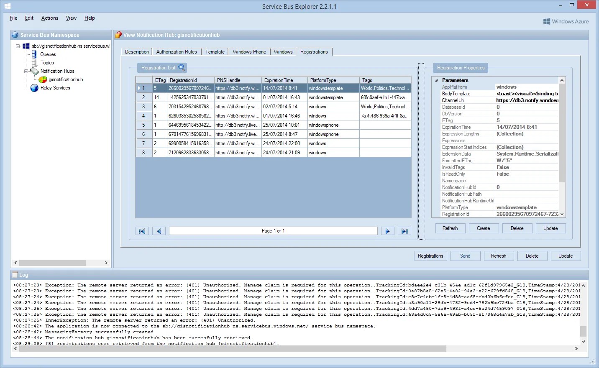Open the Help menu

tap(90, 18)
